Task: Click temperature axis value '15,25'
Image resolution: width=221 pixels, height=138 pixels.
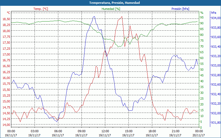Action: pyautogui.click(x=6, y=95)
